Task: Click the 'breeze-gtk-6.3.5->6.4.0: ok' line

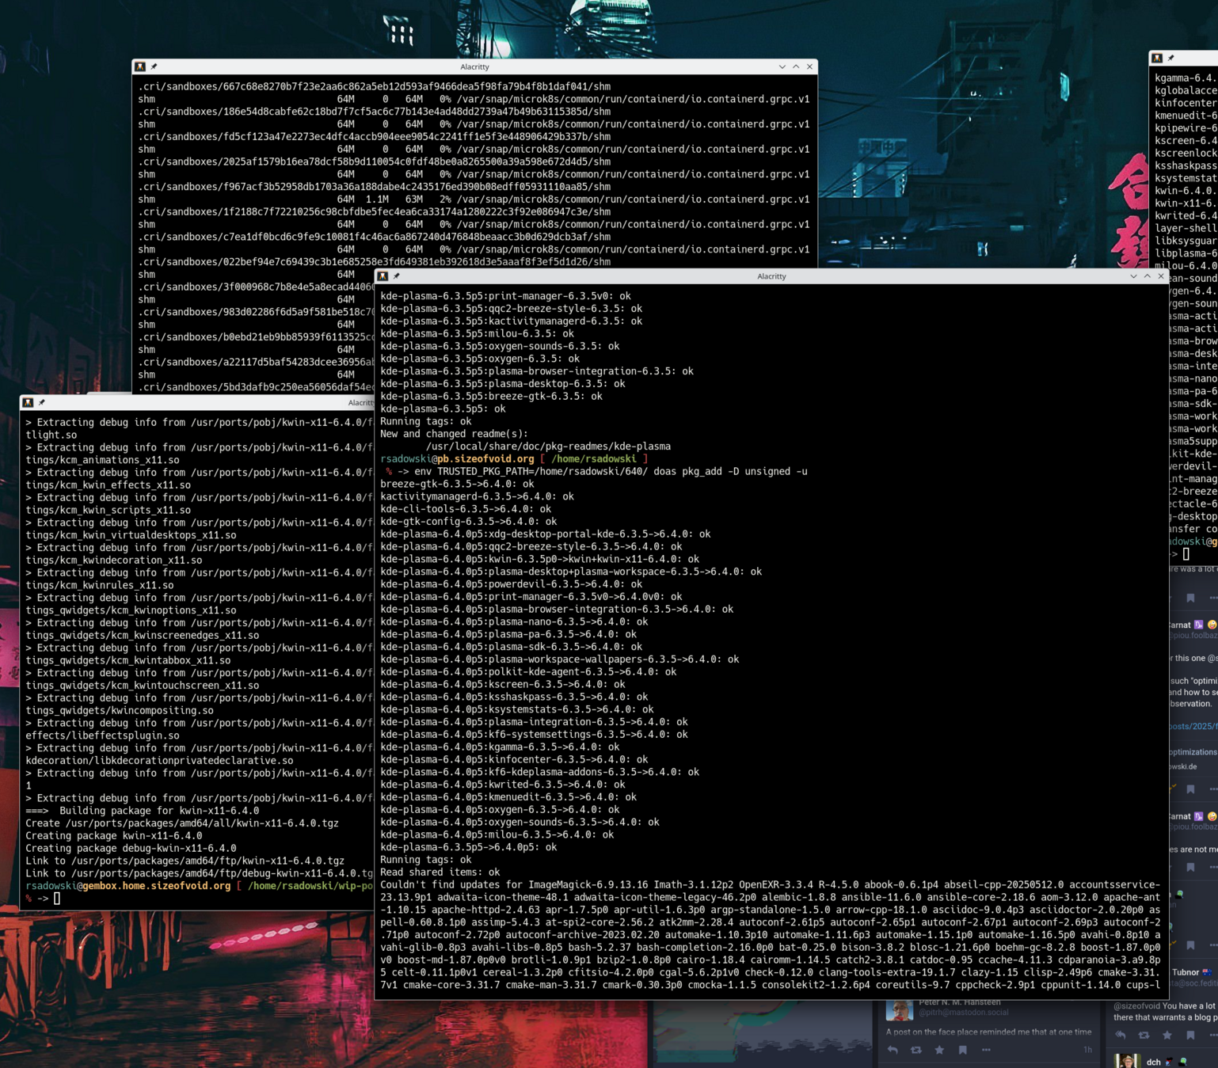Action: point(457,484)
